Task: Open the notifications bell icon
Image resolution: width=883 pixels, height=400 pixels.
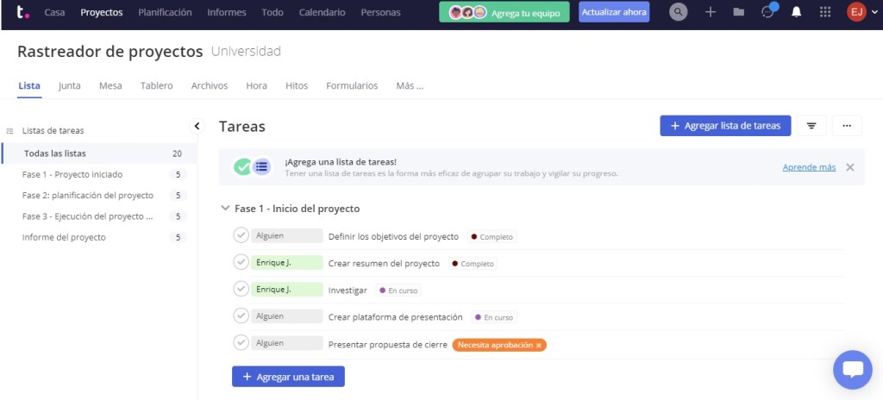Action: point(797,12)
